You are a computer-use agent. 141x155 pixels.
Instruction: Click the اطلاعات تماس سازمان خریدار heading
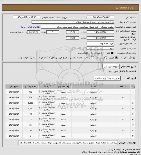click(124, 149)
